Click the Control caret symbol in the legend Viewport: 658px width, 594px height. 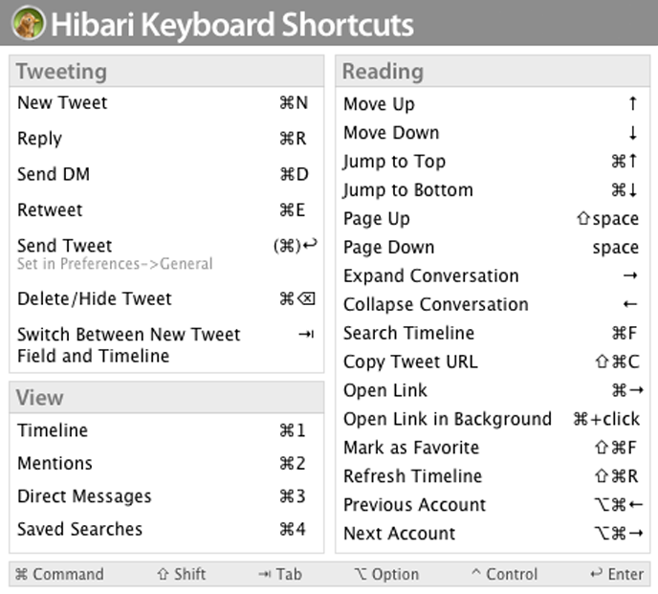[475, 574]
